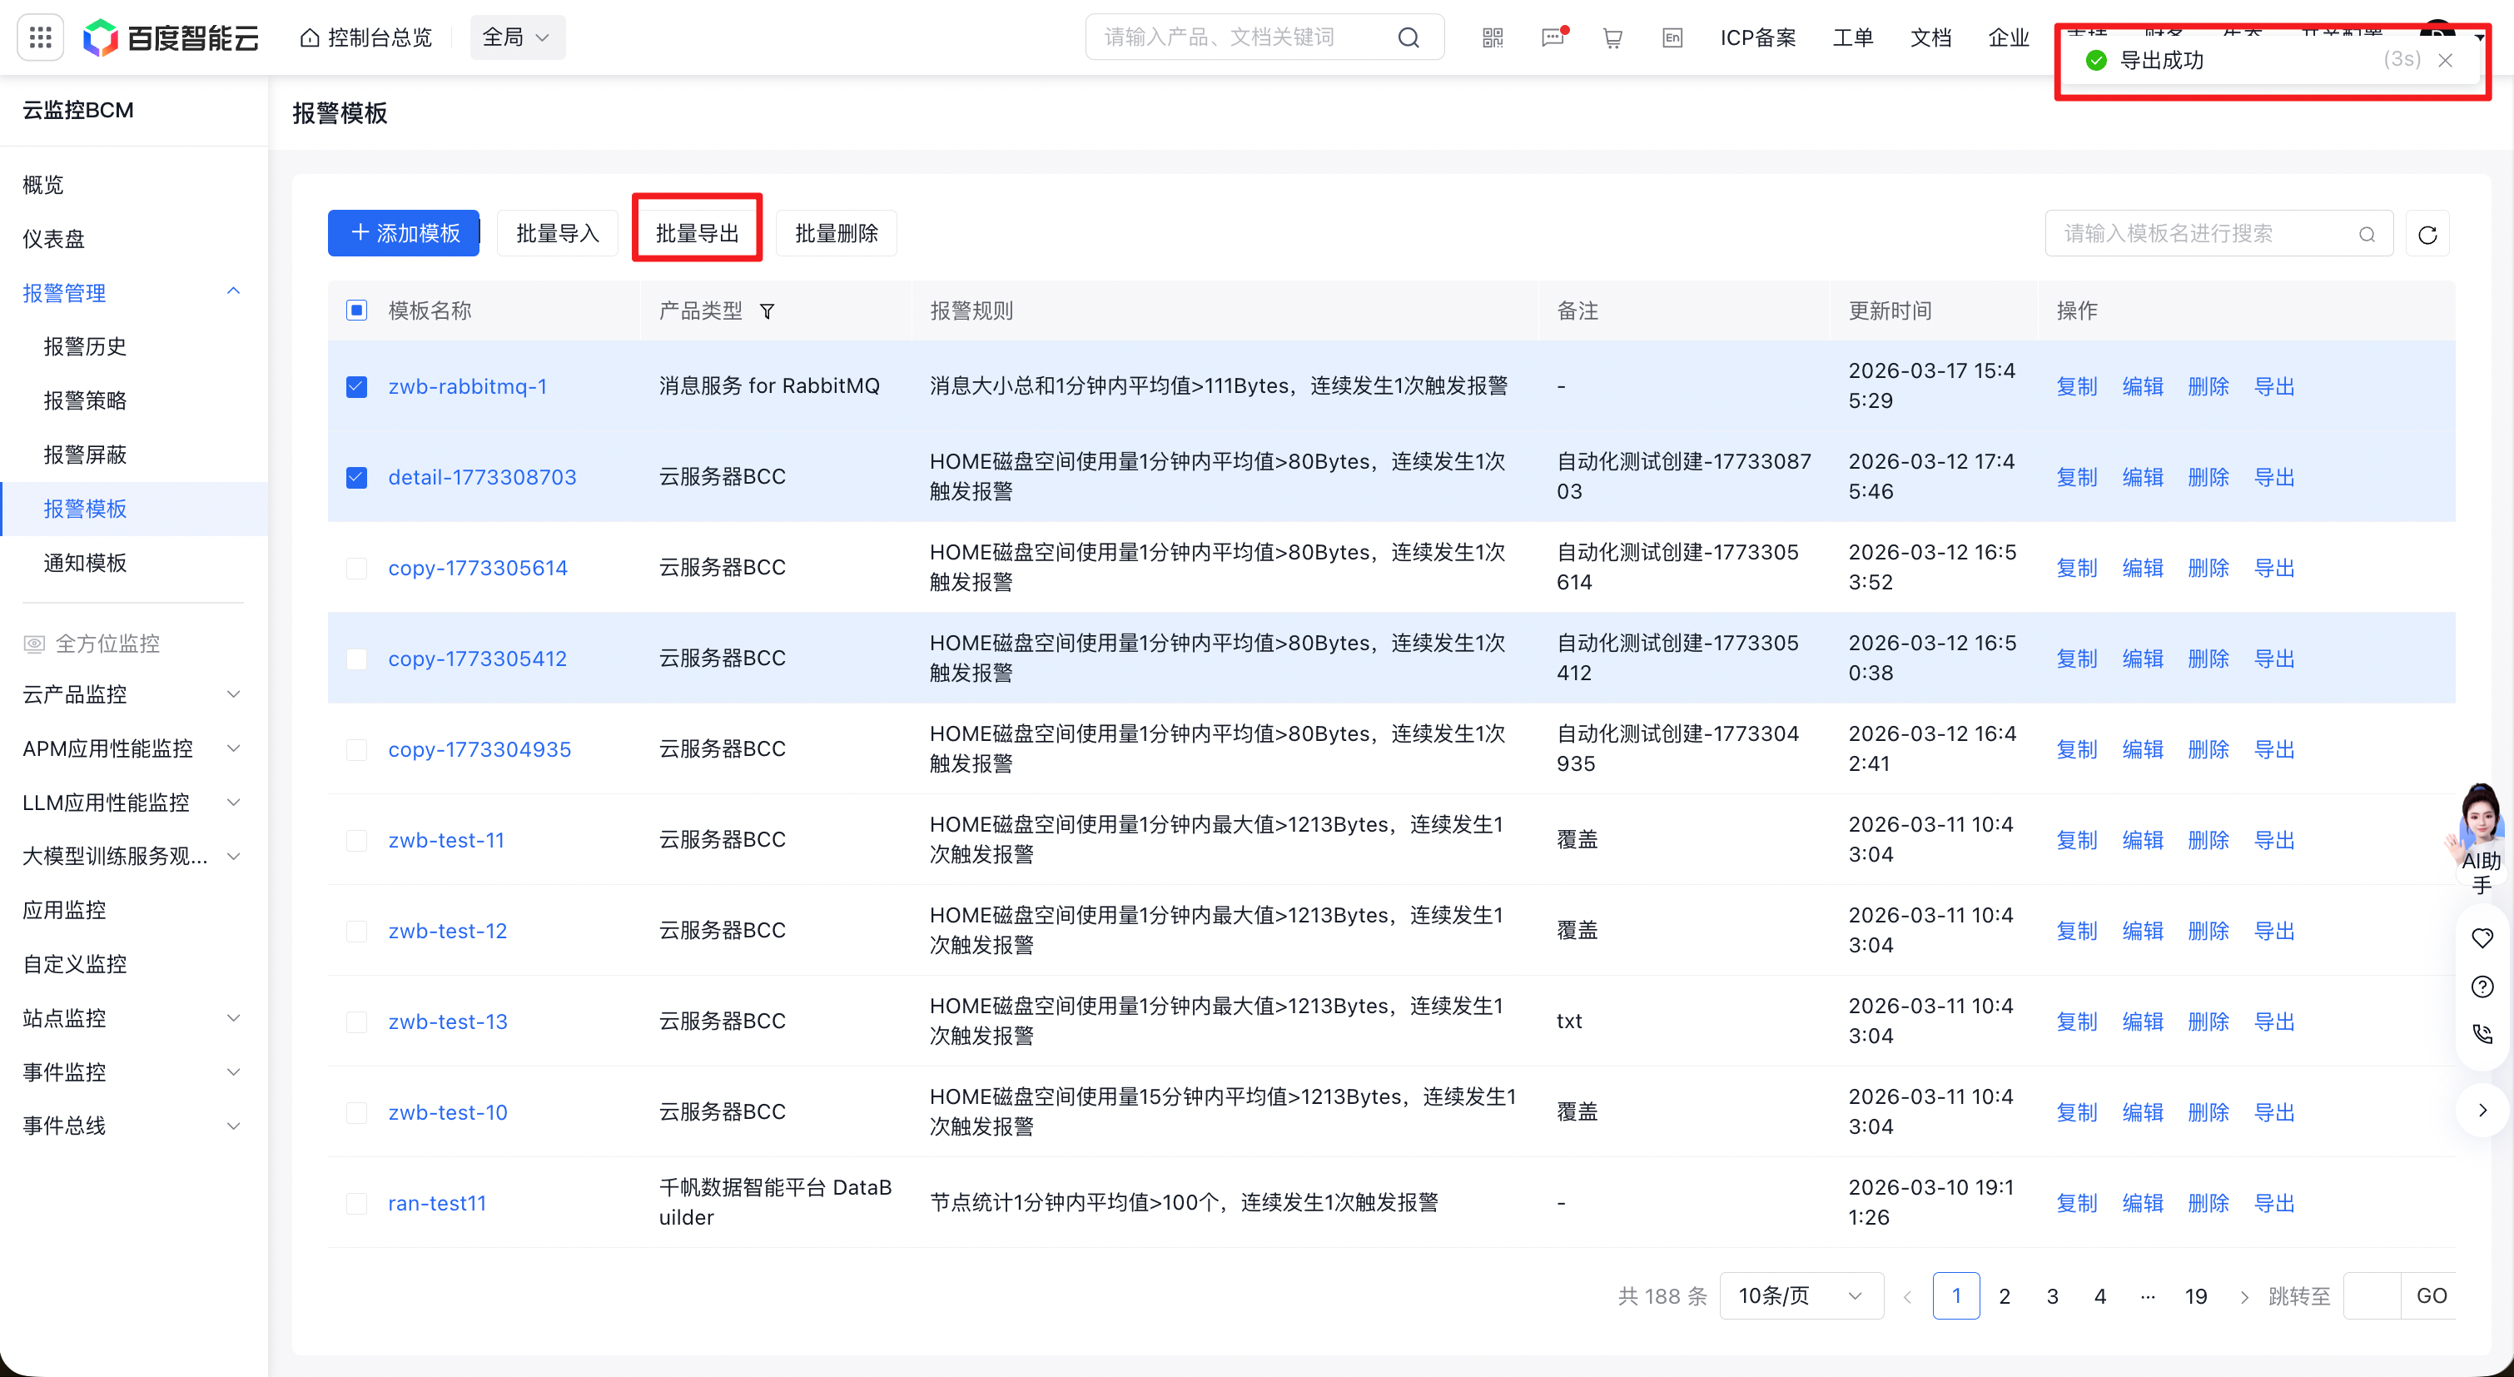Check the copy-1773305614 row checkbox

(x=356, y=568)
